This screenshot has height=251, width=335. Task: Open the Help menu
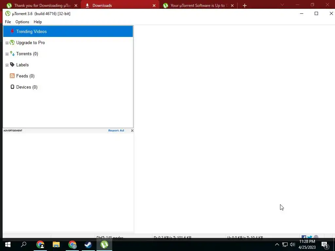click(x=38, y=22)
